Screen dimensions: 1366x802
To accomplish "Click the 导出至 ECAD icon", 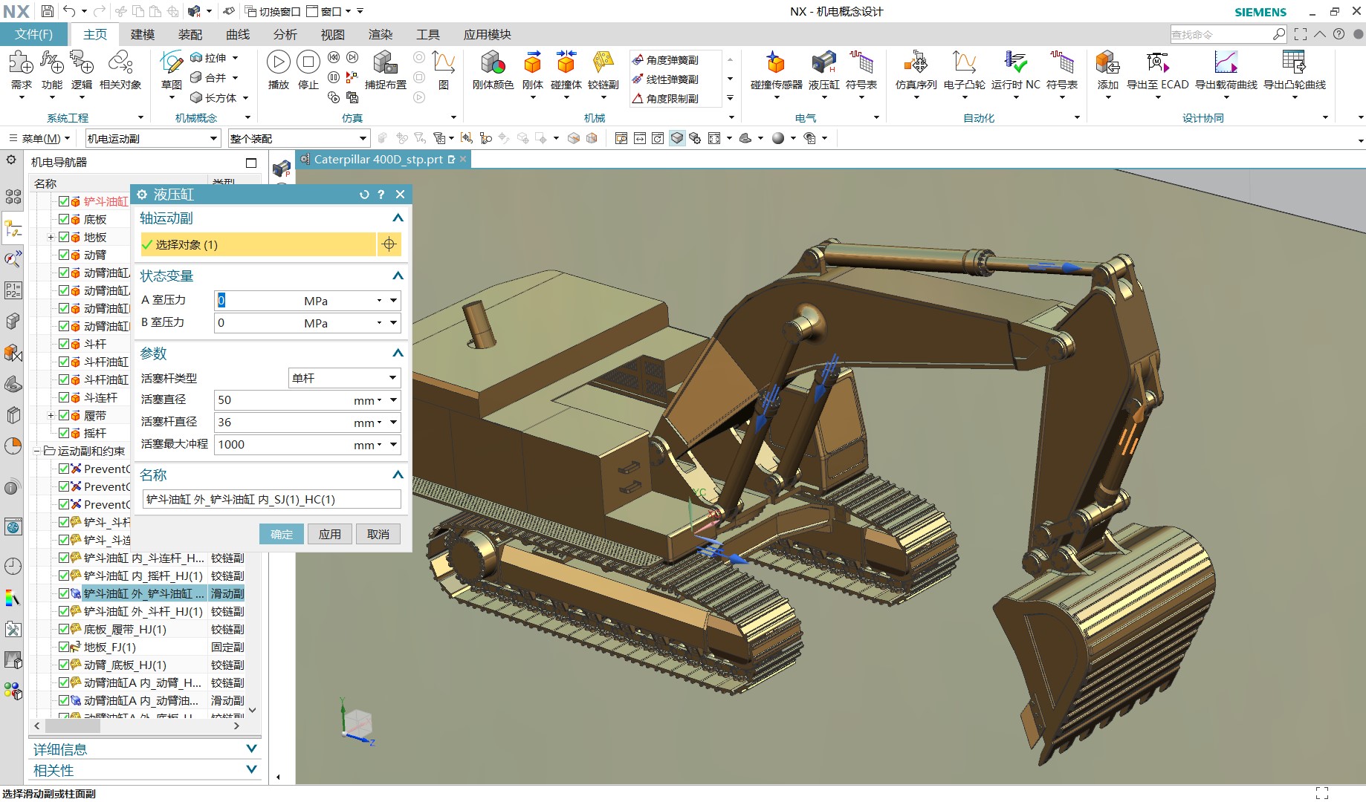I will point(1157,62).
